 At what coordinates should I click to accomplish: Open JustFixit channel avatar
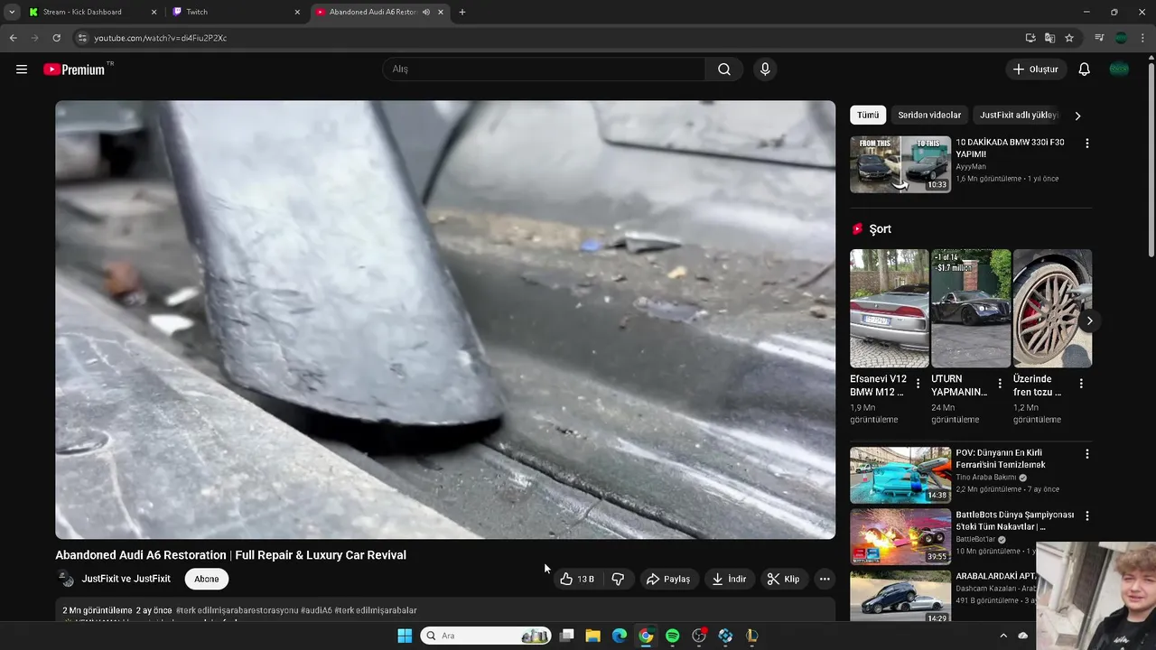pos(65,579)
